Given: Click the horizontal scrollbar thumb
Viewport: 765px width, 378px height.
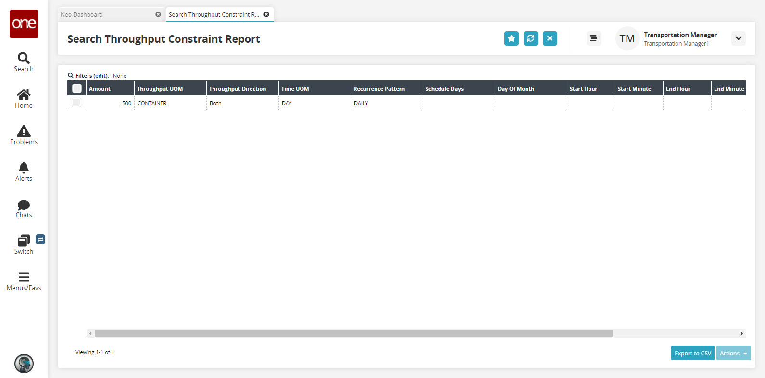Looking at the screenshot, I should click(x=353, y=333).
